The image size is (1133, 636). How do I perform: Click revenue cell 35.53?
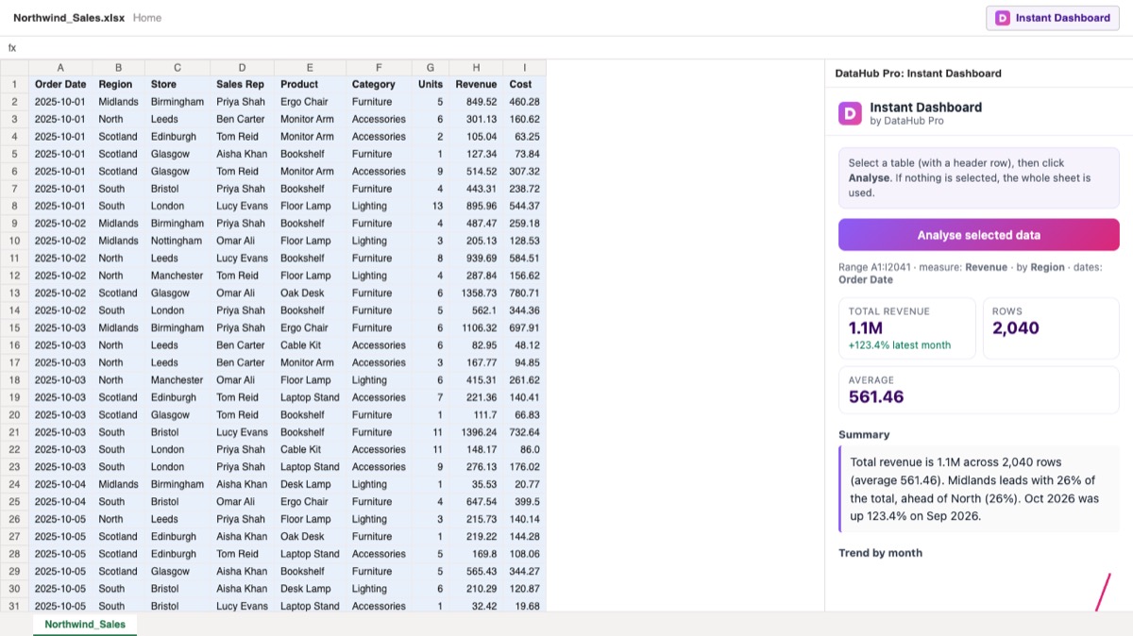coord(476,484)
